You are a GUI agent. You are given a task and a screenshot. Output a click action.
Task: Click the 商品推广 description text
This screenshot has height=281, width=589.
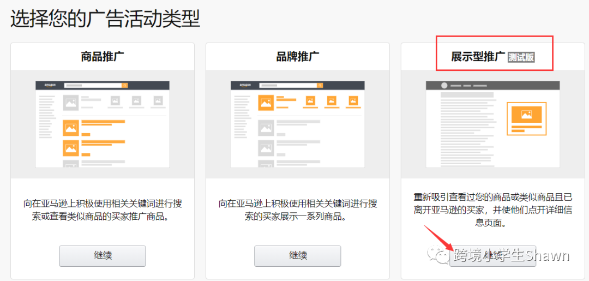[103, 210]
